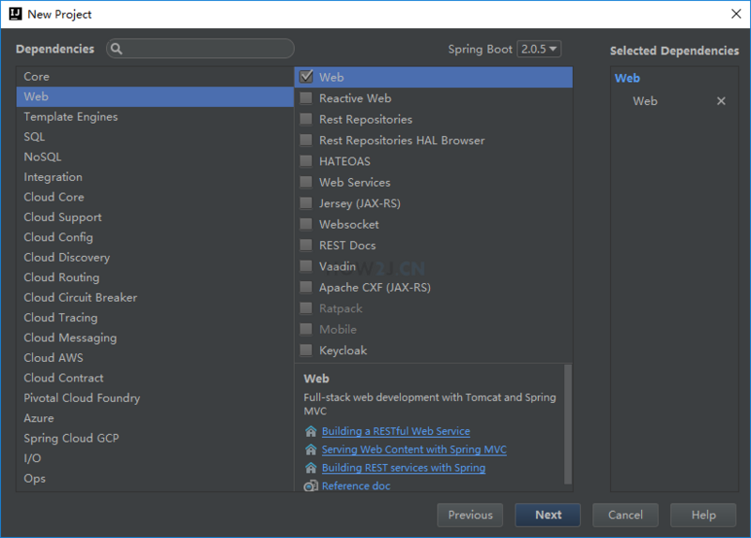Click the IntelliJ logo in title bar
Image resolution: width=751 pixels, height=538 pixels.
coord(15,14)
